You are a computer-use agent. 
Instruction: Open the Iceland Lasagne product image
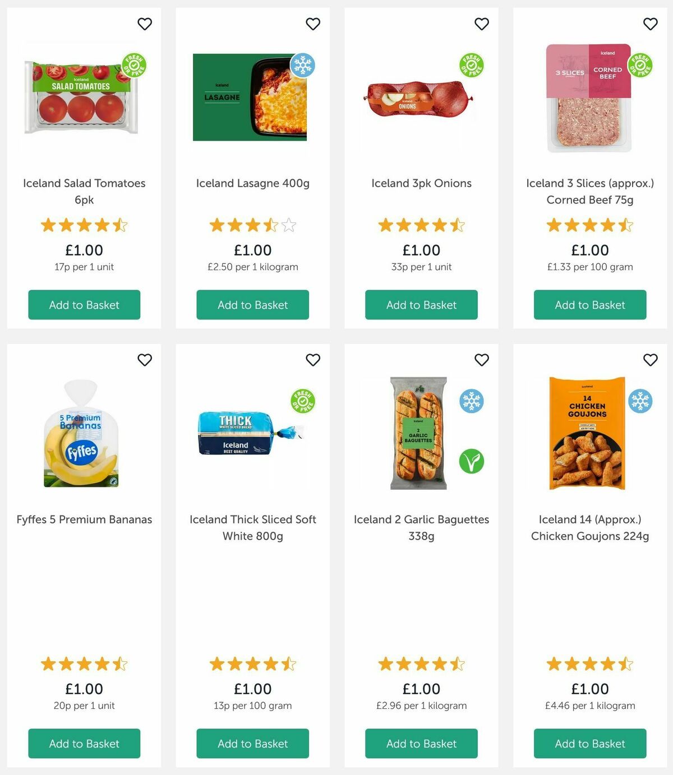(250, 98)
